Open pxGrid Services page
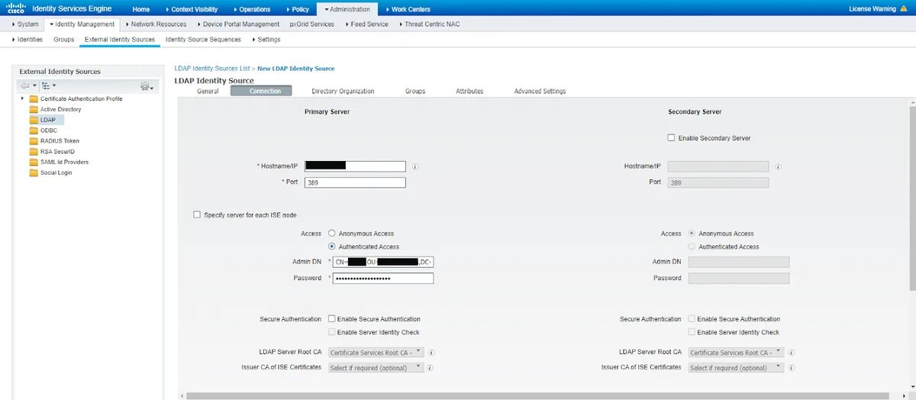 tap(311, 24)
